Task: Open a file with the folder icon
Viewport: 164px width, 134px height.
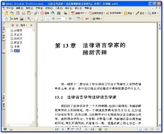Action: pos(6,13)
